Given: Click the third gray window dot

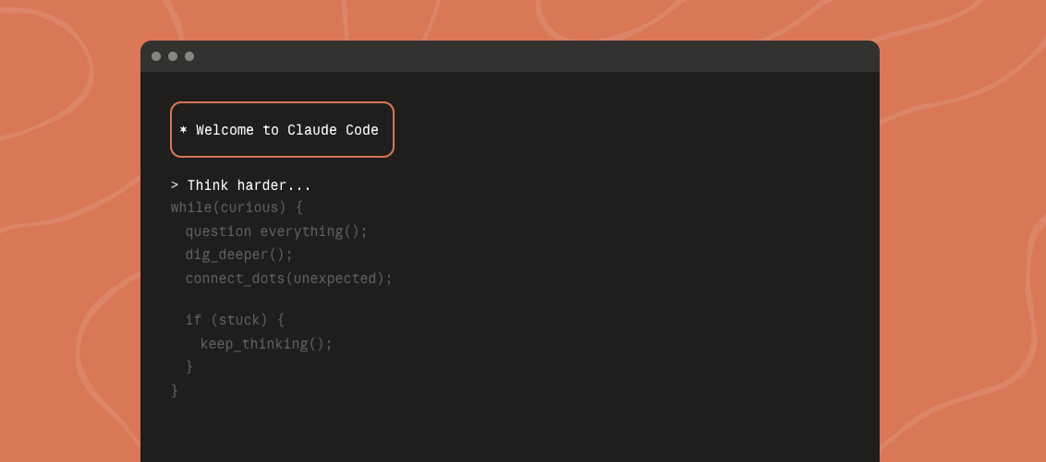Looking at the screenshot, I should [189, 56].
